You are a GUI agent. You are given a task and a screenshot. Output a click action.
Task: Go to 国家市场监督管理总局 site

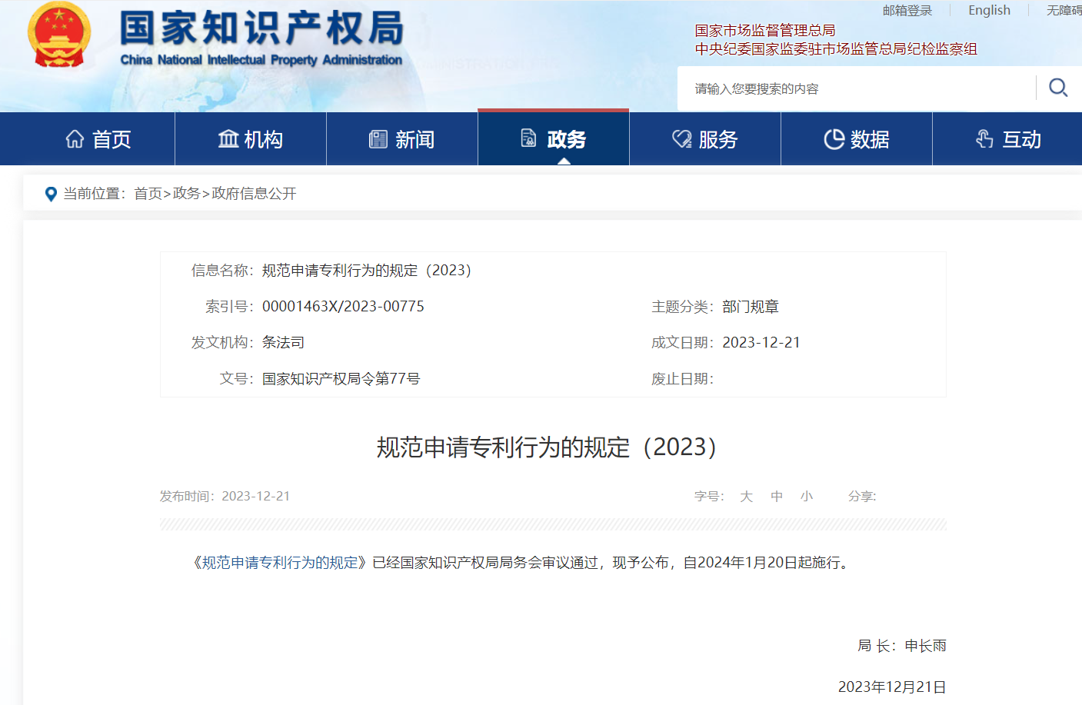pos(764,31)
